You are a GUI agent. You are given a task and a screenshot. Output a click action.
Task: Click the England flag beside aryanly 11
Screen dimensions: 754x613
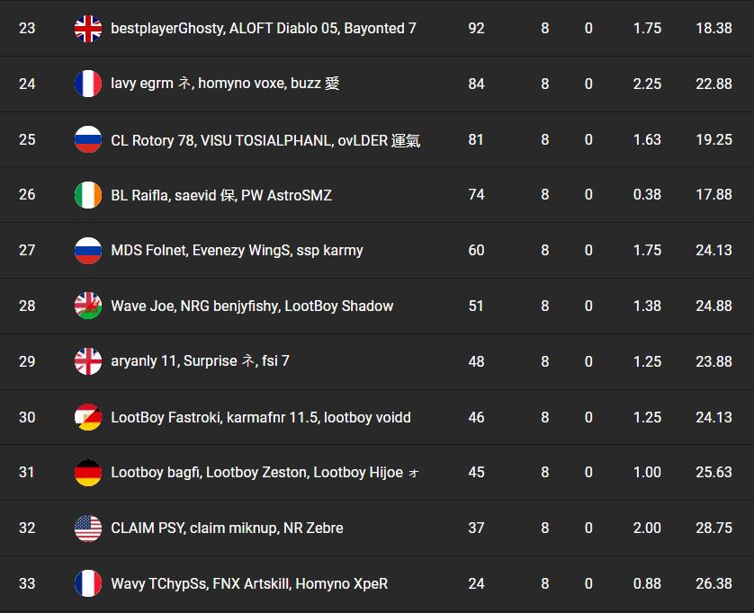coord(88,361)
